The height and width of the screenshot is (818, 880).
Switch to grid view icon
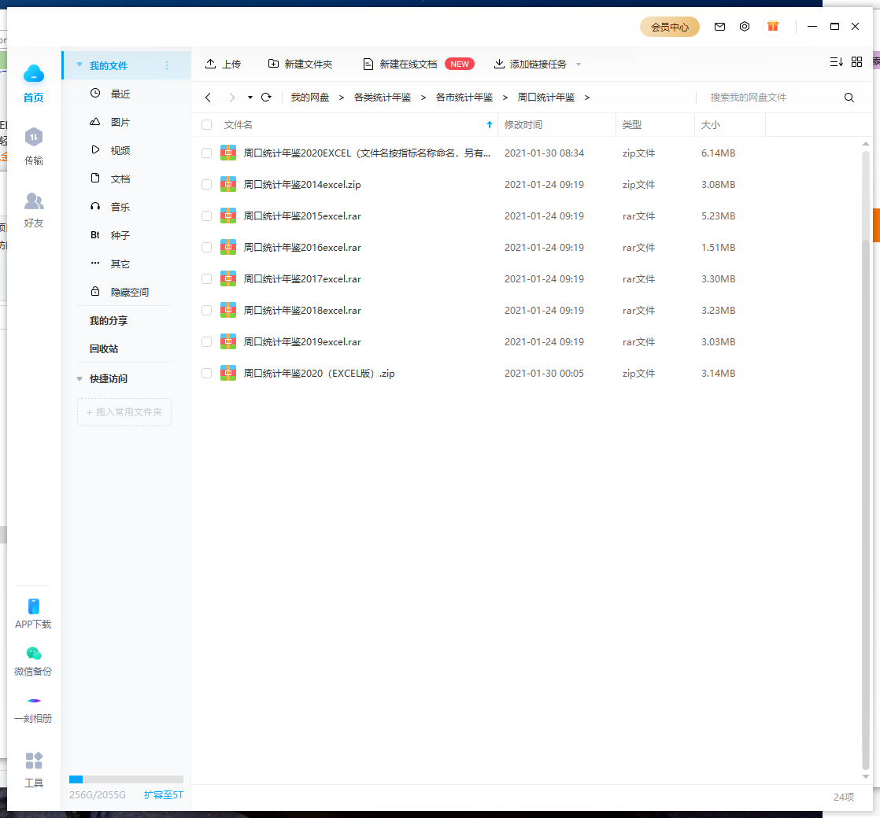pyautogui.click(x=857, y=62)
